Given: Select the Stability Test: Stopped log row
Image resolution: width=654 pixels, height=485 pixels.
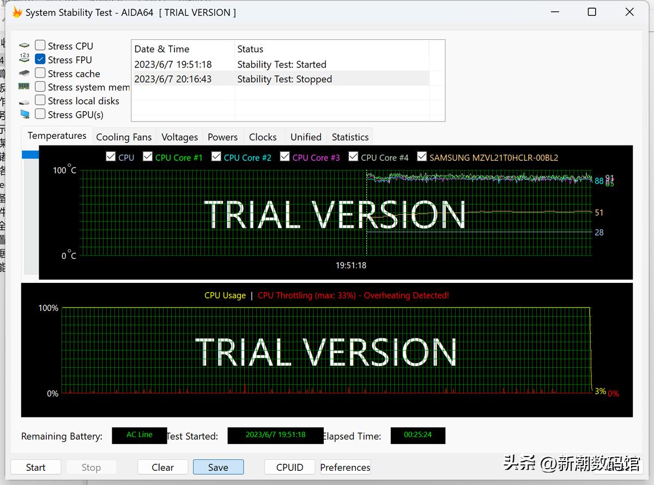Looking at the screenshot, I should 283,79.
